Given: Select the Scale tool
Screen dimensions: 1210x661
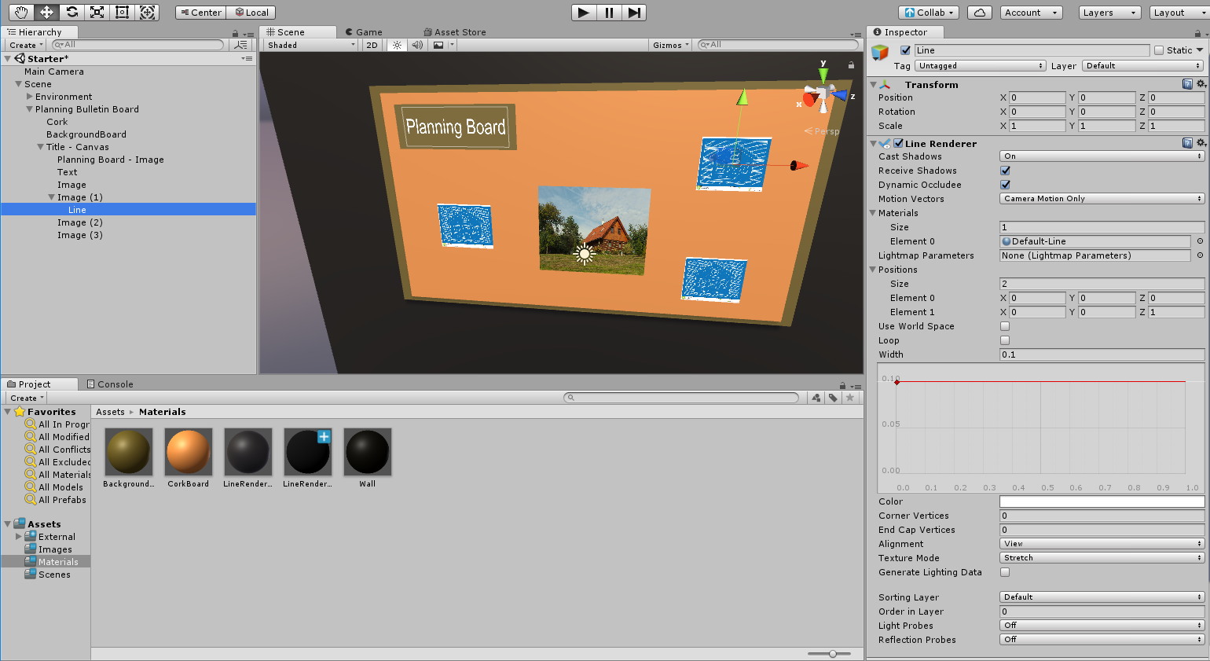Looking at the screenshot, I should [x=97, y=12].
